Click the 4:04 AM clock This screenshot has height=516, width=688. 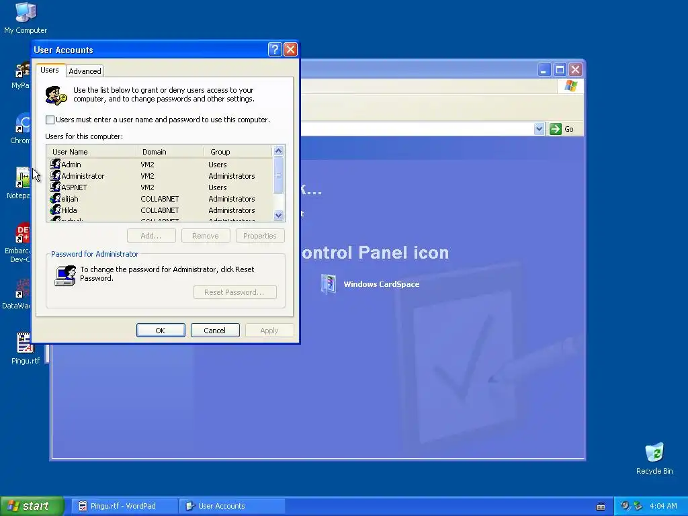pos(663,506)
